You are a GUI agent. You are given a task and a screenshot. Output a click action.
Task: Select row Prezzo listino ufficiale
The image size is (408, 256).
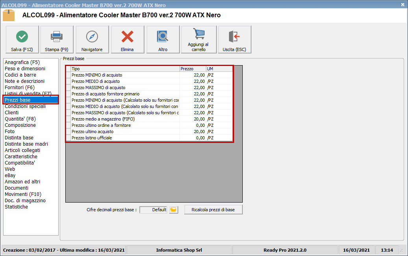150,138
